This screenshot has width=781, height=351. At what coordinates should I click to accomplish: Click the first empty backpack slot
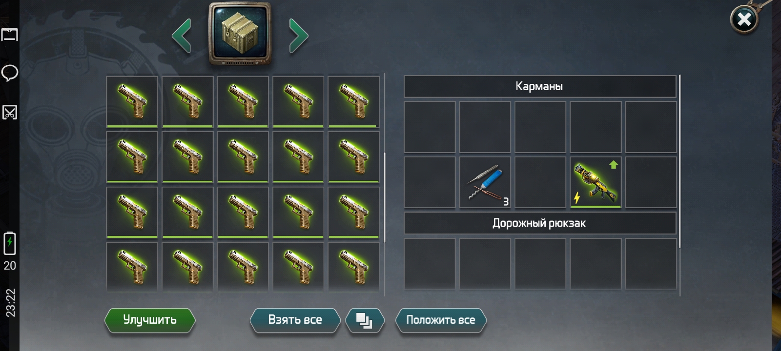point(430,264)
